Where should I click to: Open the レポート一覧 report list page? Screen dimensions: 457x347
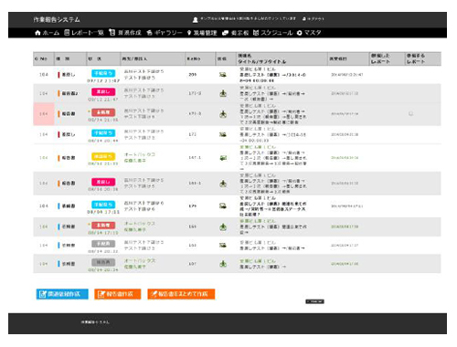click(84, 33)
